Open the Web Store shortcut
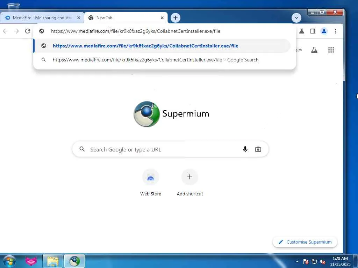 pos(151,183)
